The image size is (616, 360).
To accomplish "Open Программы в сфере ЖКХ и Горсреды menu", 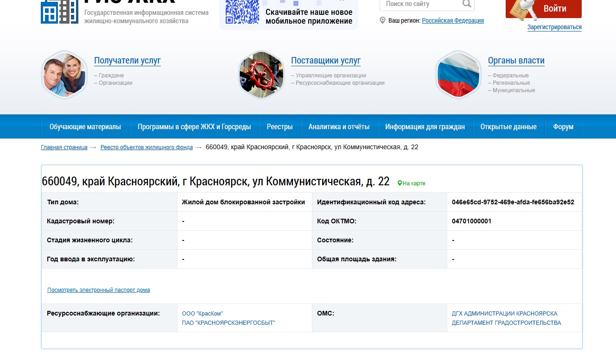I will [194, 127].
